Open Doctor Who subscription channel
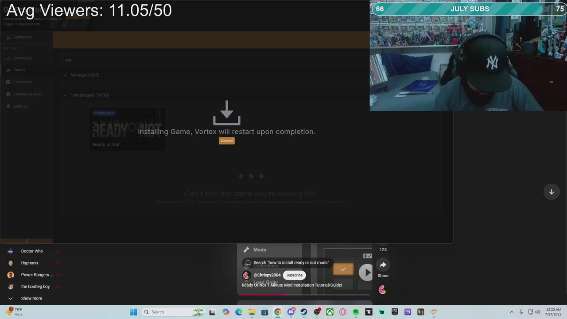 tap(32, 251)
